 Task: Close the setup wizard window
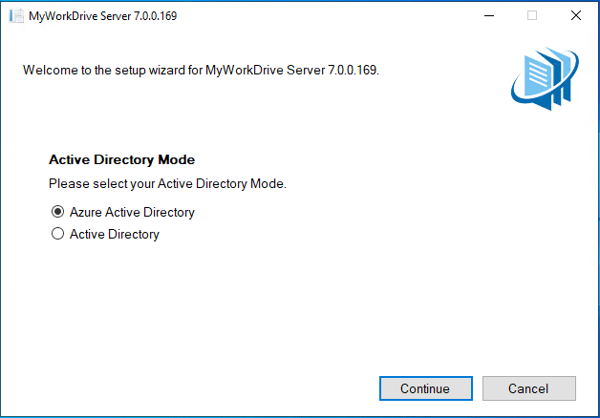tap(575, 16)
